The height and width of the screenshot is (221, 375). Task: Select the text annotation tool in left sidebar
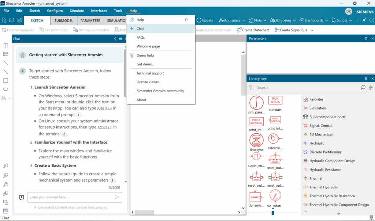5,45
